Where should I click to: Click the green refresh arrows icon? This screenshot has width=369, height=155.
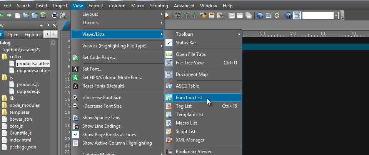point(277,15)
